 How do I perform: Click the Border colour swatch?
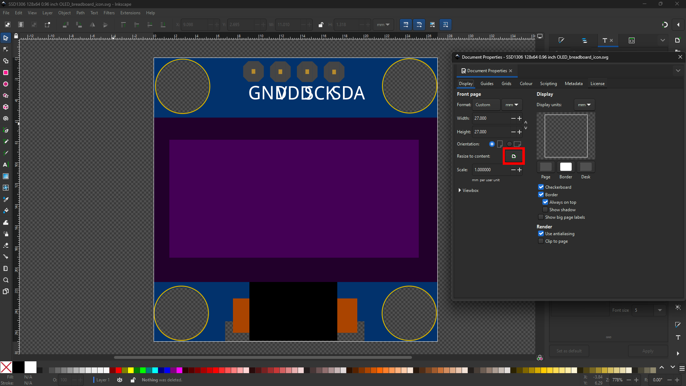click(x=566, y=167)
